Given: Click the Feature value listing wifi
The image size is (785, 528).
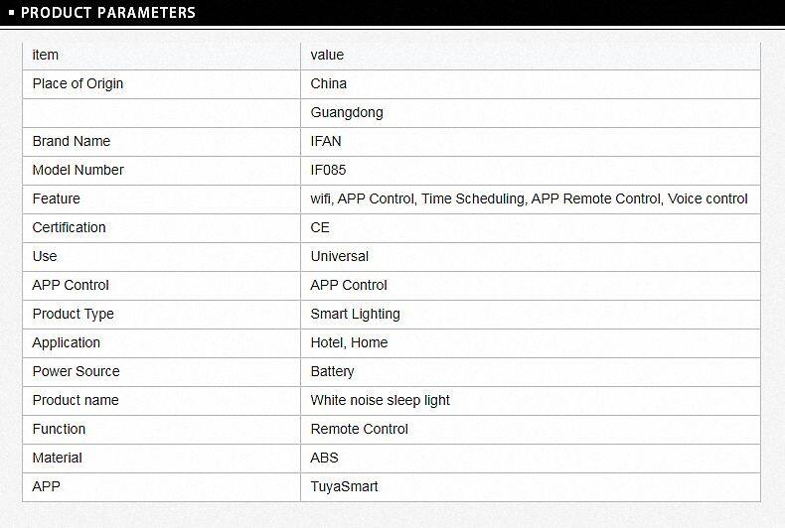Looking at the screenshot, I should coord(529,198).
